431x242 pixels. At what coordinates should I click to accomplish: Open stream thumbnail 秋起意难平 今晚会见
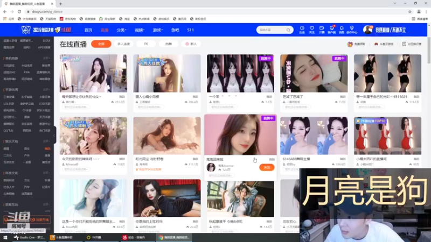240,199
